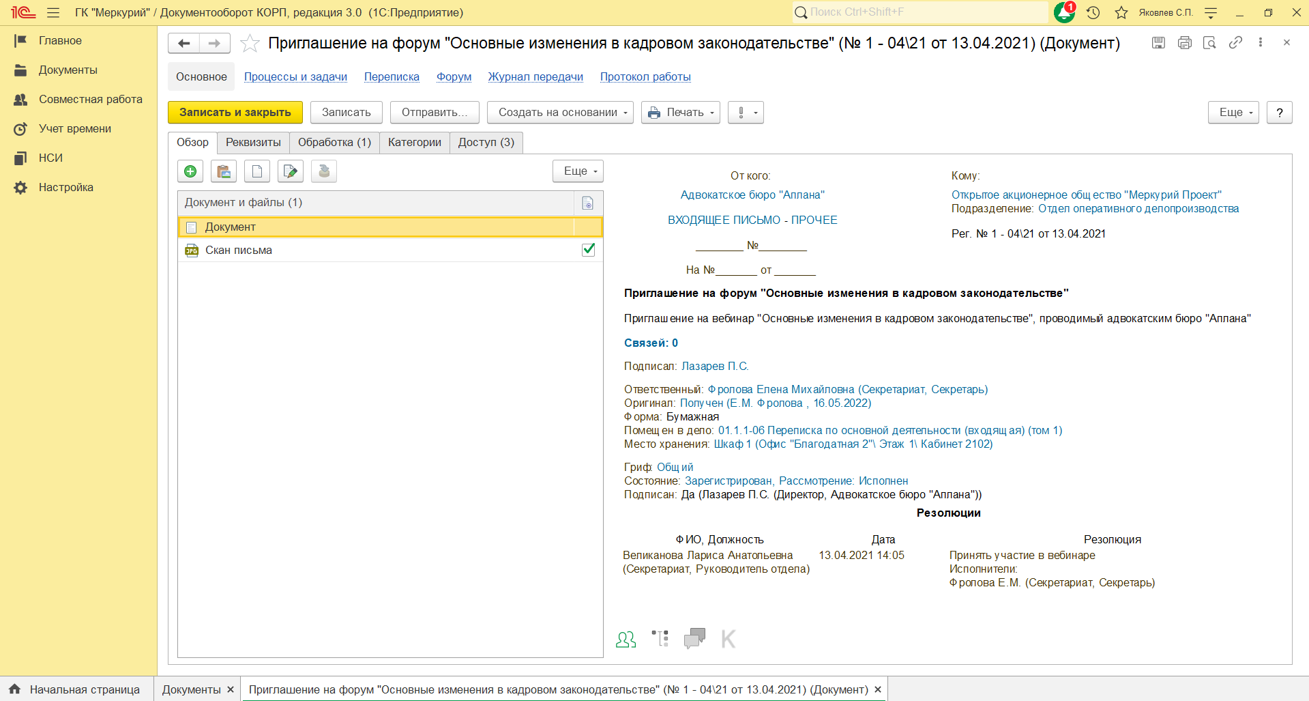Click the greyed stamp icon
The width and height of the screenshot is (1309, 701).
(324, 171)
